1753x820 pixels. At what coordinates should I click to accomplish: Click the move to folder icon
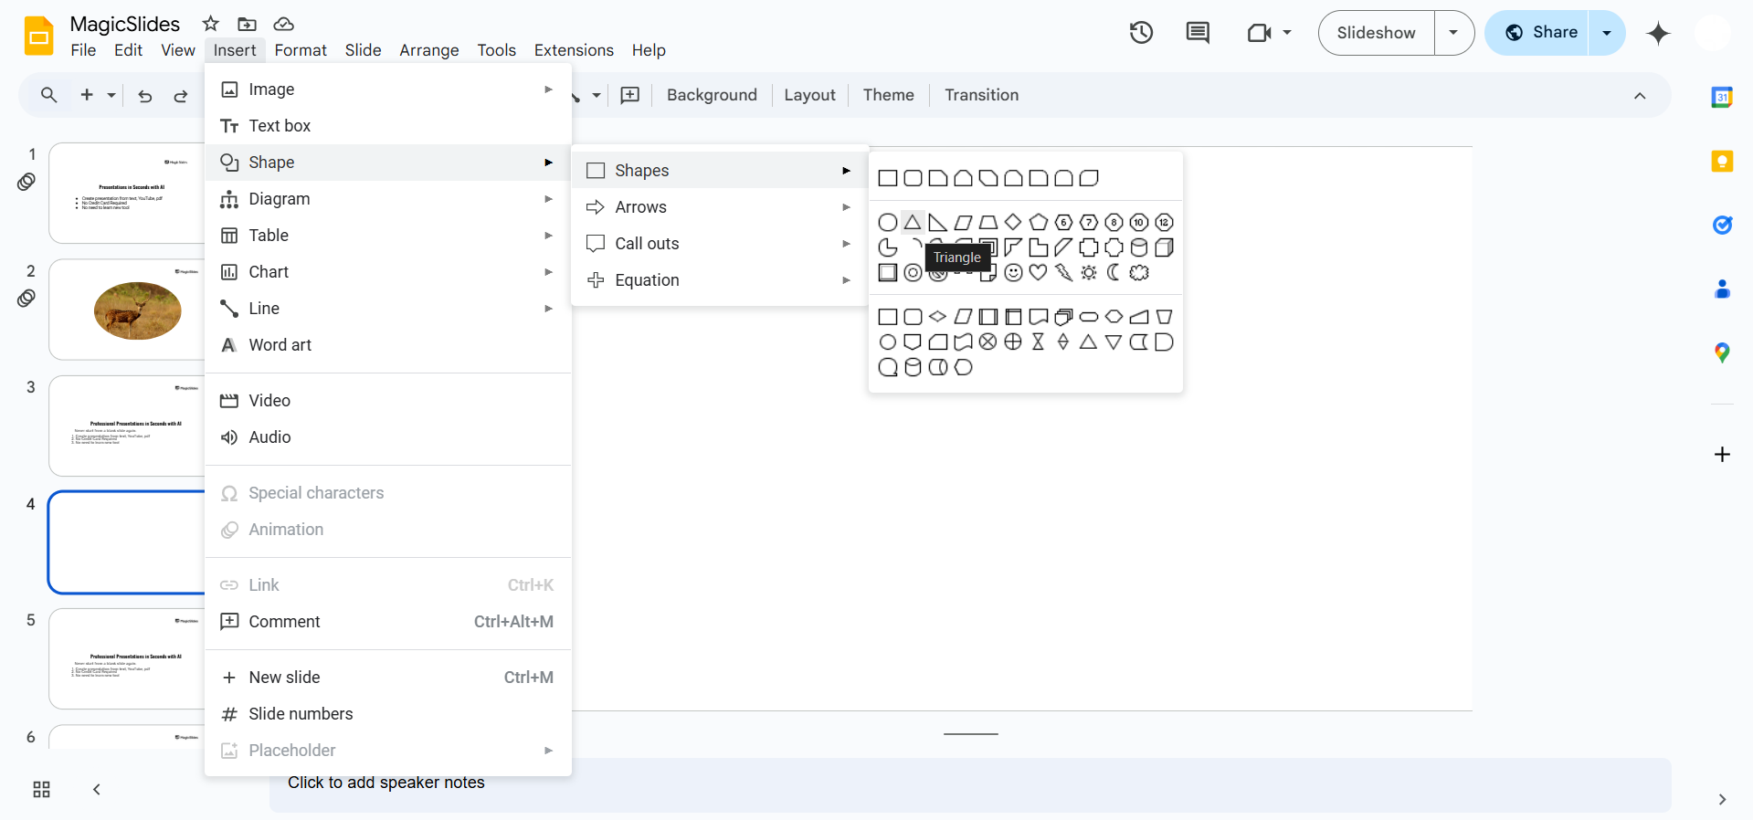[x=247, y=24]
